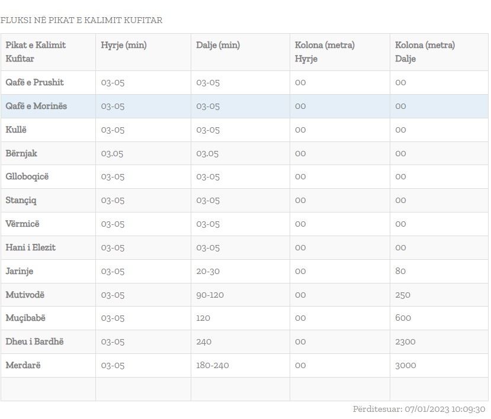Click the Muçibabë row label
This screenshot has height=419, width=491.
(x=25, y=318)
